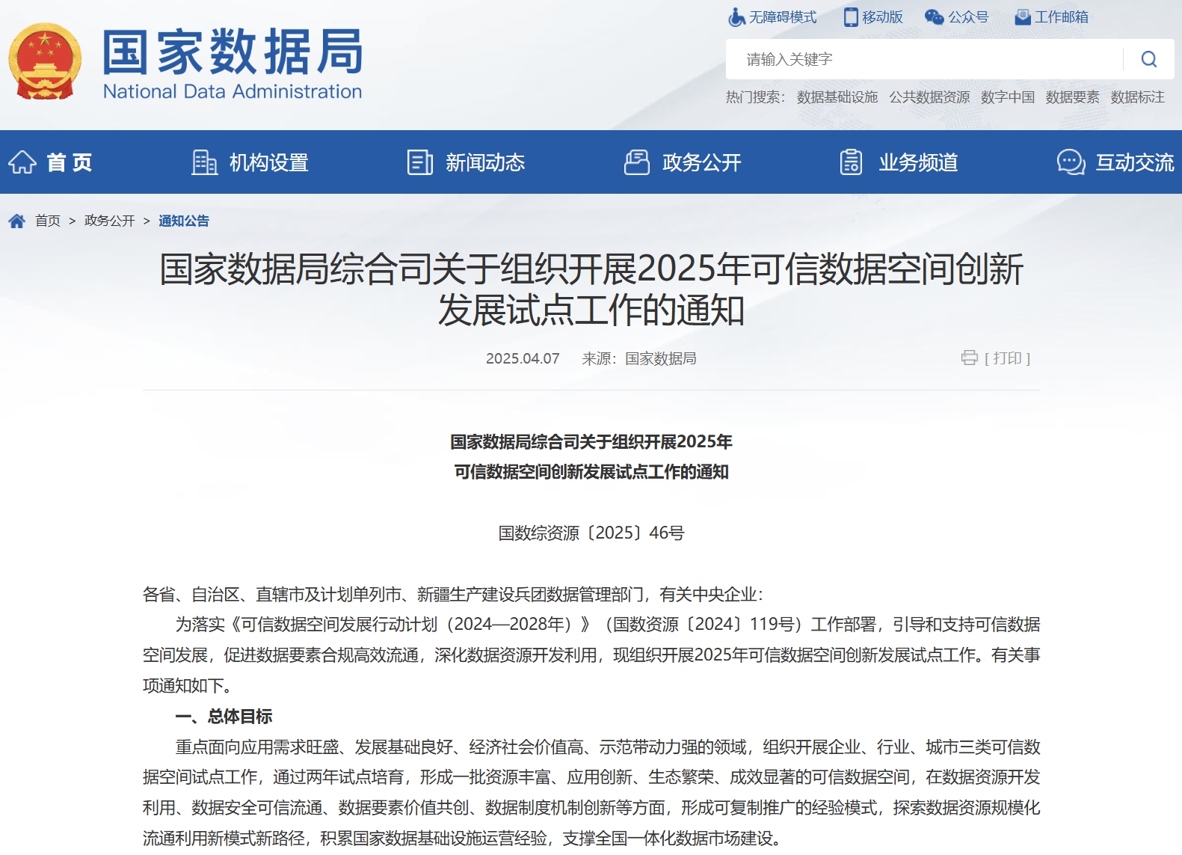This screenshot has width=1182, height=855.
Task: Click the mobile version phone icon
Action: click(x=851, y=17)
